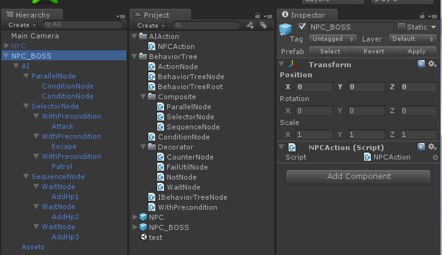442x255 pixels.
Task: Open the Transform component help icon
Action: click(x=421, y=64)
